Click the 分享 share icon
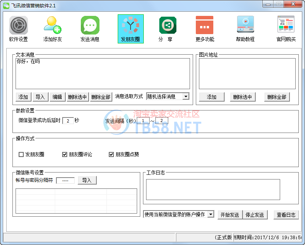 click(167, 25)
